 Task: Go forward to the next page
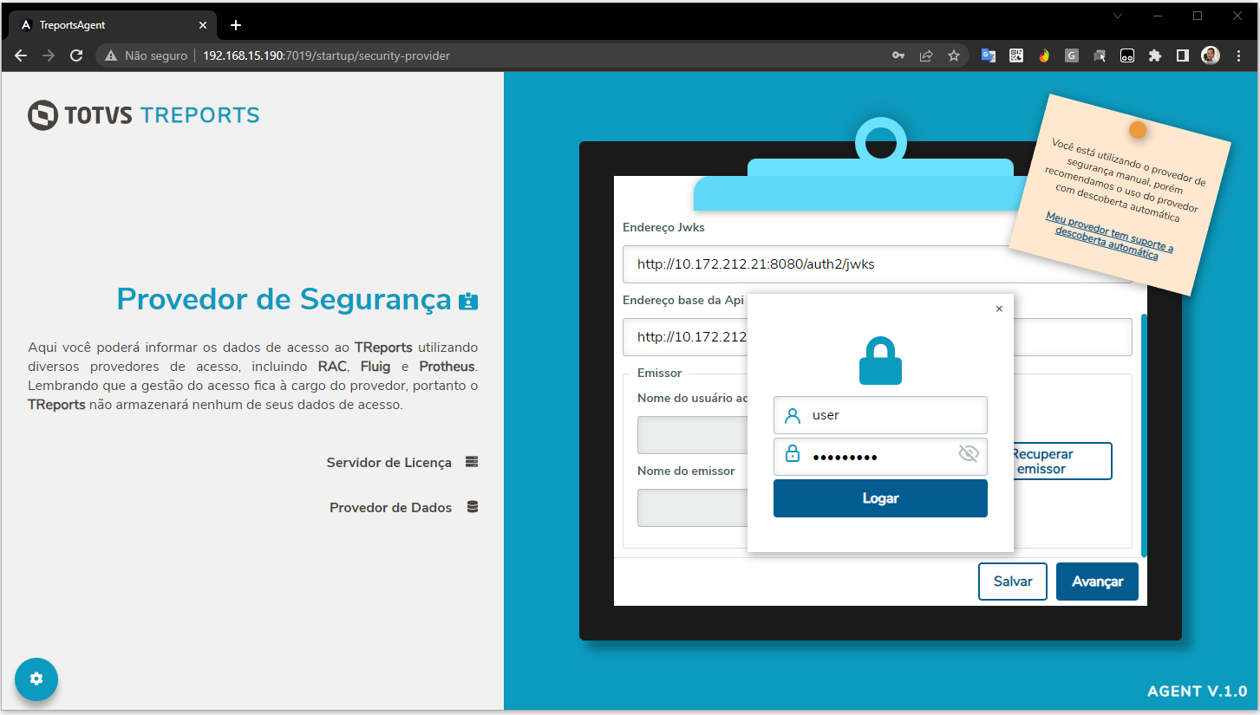[x=49, y=55]
